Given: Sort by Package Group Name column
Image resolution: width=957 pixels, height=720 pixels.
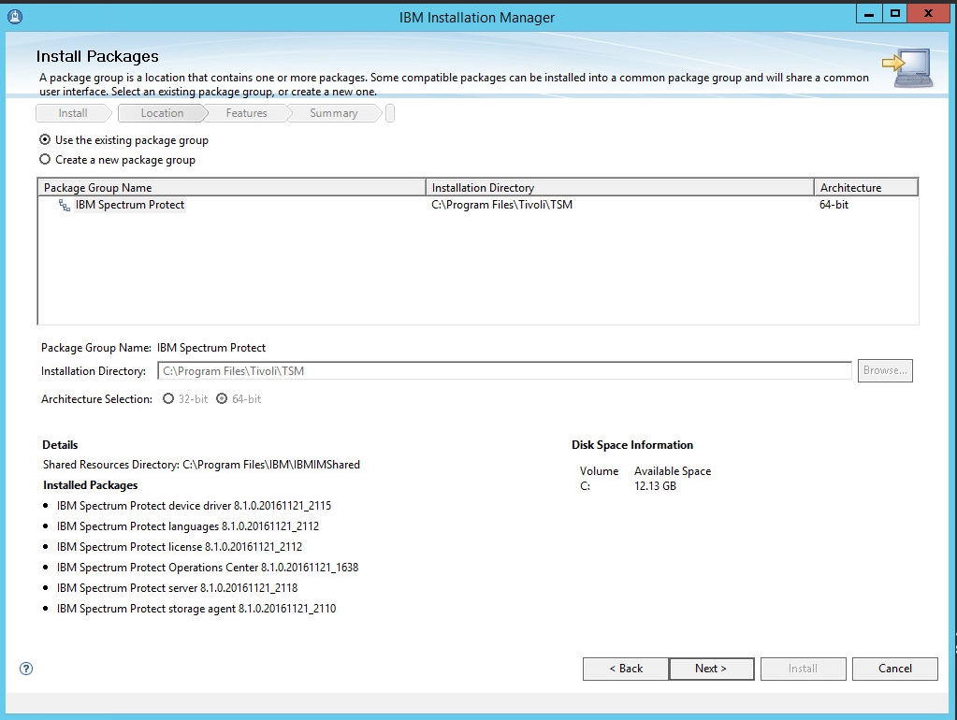Looking at the screenshot, I should click(x=231, y=188).
